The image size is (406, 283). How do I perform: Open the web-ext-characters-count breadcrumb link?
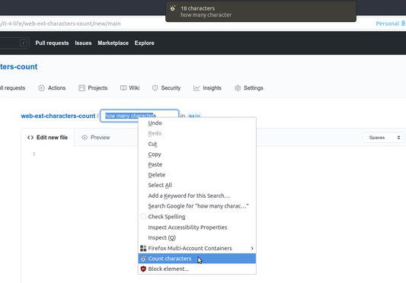click(x=58, y=116)
